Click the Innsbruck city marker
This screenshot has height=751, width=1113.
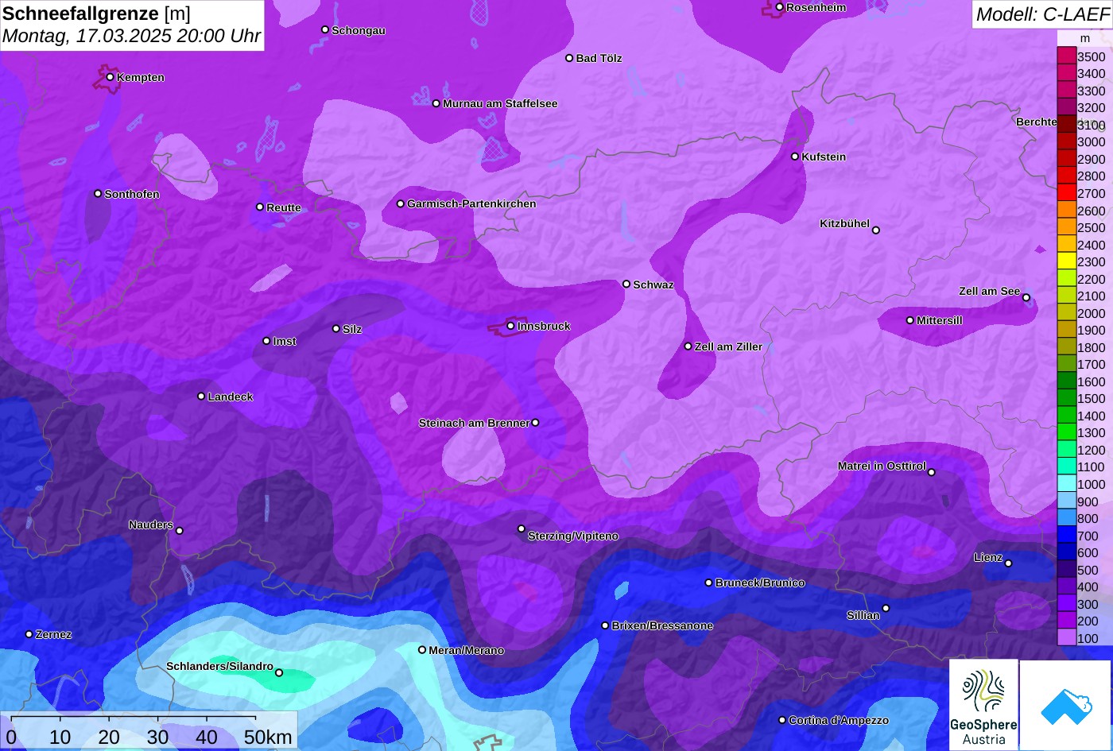coord(510,326)
